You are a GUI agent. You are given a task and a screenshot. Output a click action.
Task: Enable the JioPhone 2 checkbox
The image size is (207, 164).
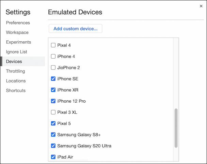[53, 67]
